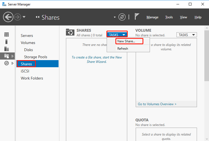
Task: Select Storage Pools in navigation list
Action: pyautogui.click(x=36, y=57)
